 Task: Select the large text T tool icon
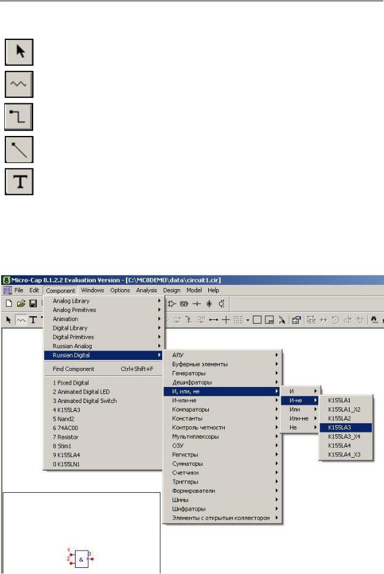point(19,181)
